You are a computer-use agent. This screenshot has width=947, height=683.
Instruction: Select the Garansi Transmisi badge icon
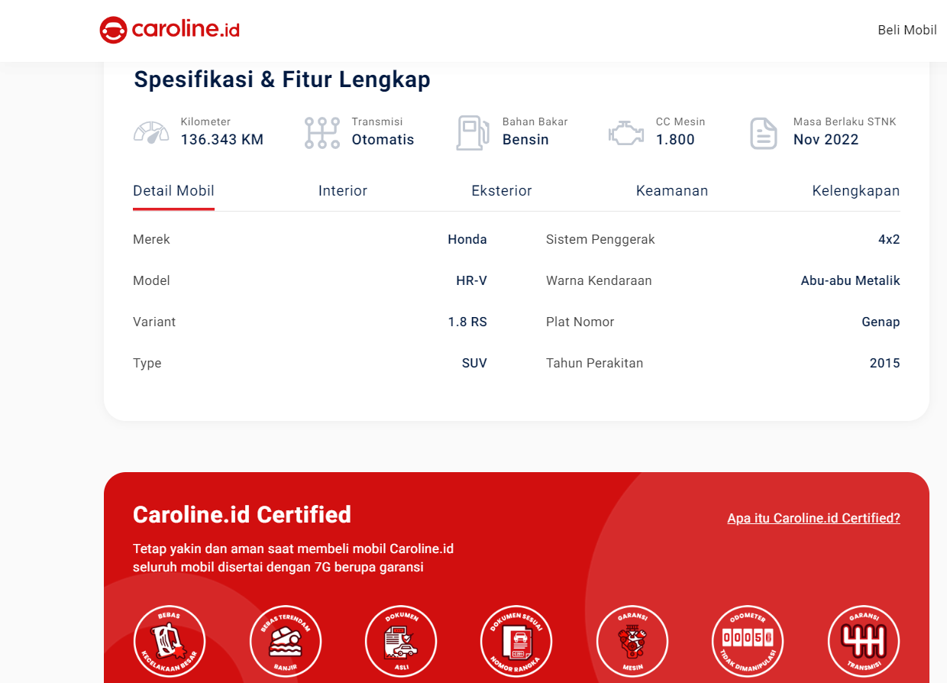[x=864, y=642]
